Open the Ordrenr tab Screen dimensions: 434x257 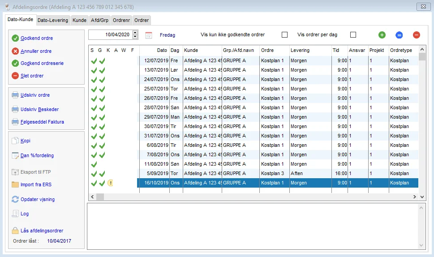(122, 20)
